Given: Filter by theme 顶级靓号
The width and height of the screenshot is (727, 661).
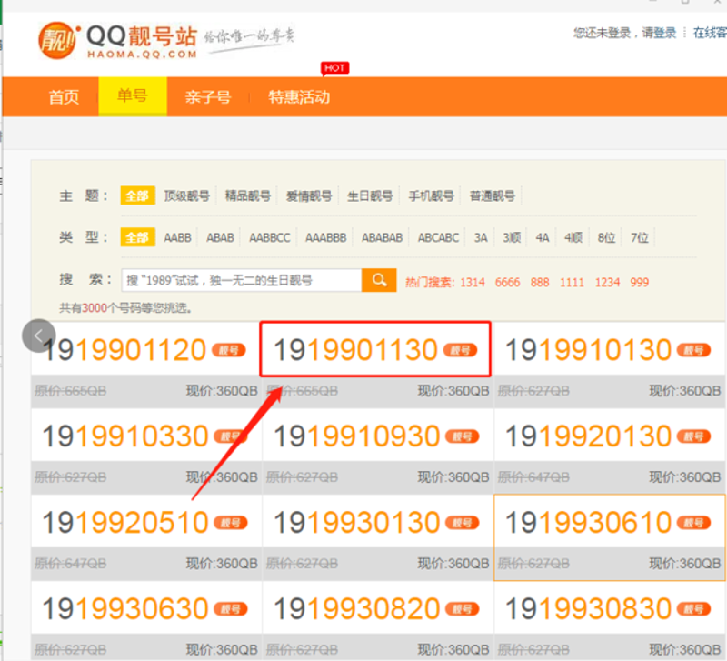Looking at the screenshot, I should tap(187, 195).
